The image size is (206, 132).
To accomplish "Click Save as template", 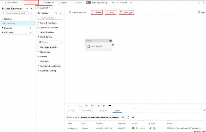I will click(x=78, y=12).
